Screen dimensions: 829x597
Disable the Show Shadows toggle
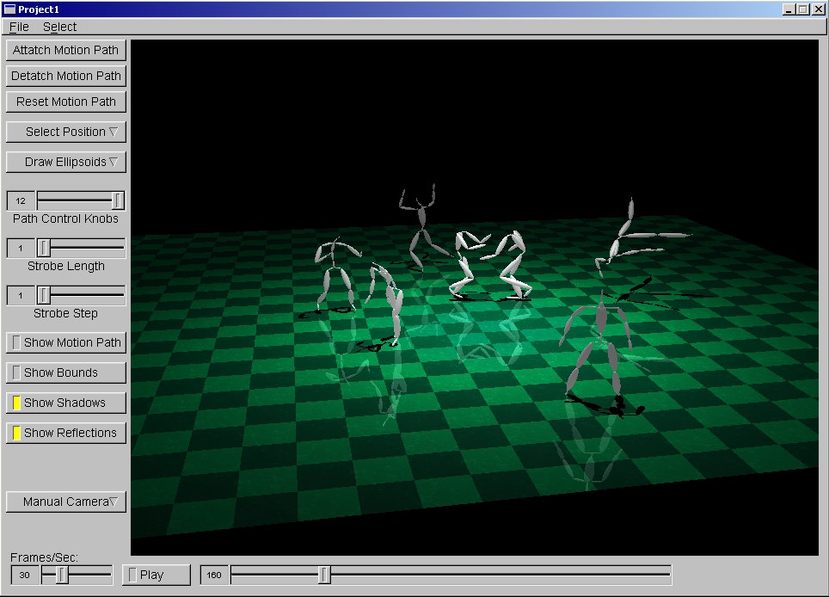65,402
